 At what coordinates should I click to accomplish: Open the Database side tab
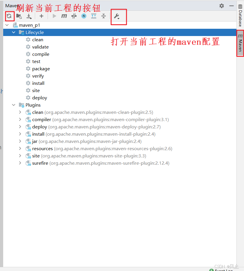tap(240, 15)
